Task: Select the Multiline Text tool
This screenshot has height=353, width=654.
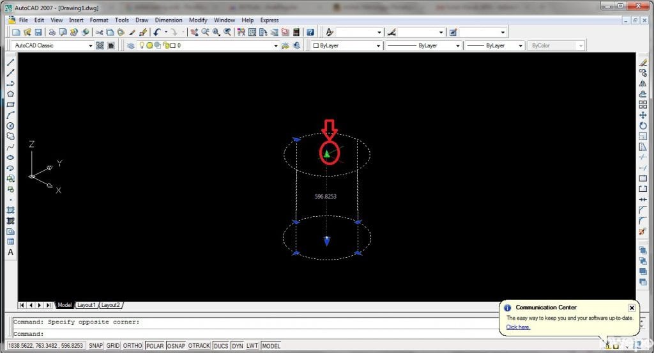Action: pos(10,252)
